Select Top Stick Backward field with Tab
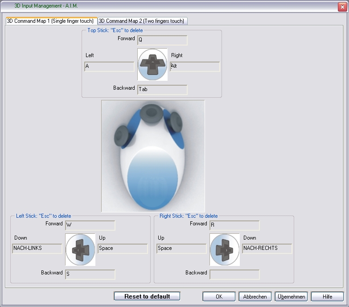 (x=162, y=90)
